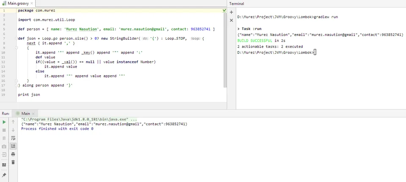Click '2 actionable tasks: 2 executed' line

[270, 46]
